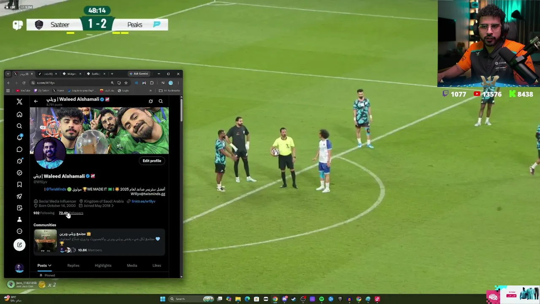Open YouTube bookmark in bookmarks bar

tap(23, 90)
